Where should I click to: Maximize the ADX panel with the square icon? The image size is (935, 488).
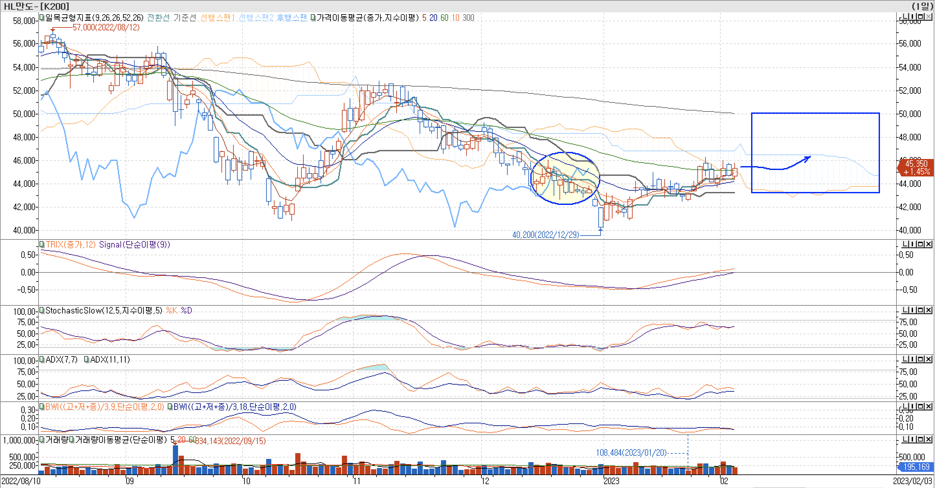tap(921, 359)
